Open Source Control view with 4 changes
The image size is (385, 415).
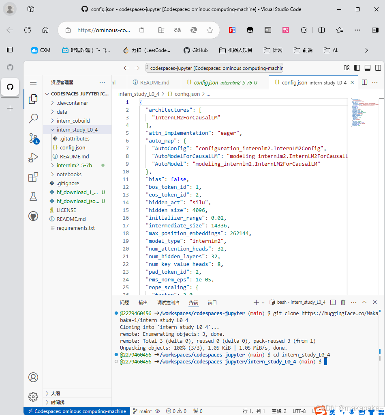click(x=34, y=138)
